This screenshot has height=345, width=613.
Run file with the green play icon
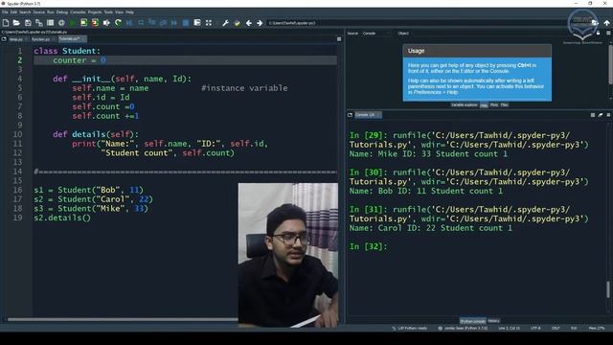click(73, 23)
